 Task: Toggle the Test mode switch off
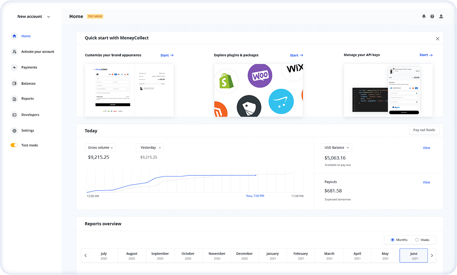click(14, 145)
